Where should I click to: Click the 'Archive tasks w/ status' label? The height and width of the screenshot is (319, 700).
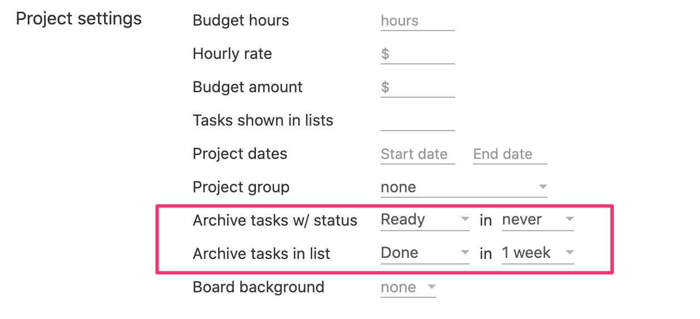tap(275, 221)
